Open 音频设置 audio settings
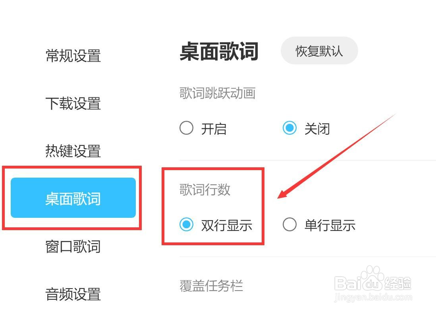 [x=73, y=294]
